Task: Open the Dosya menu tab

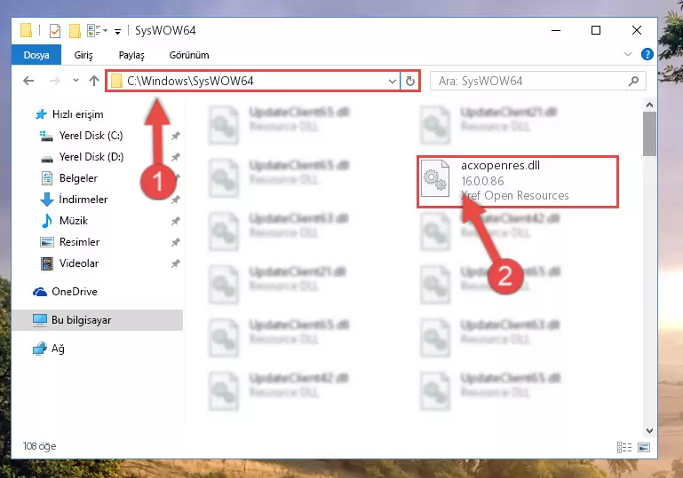Action: 36,55
